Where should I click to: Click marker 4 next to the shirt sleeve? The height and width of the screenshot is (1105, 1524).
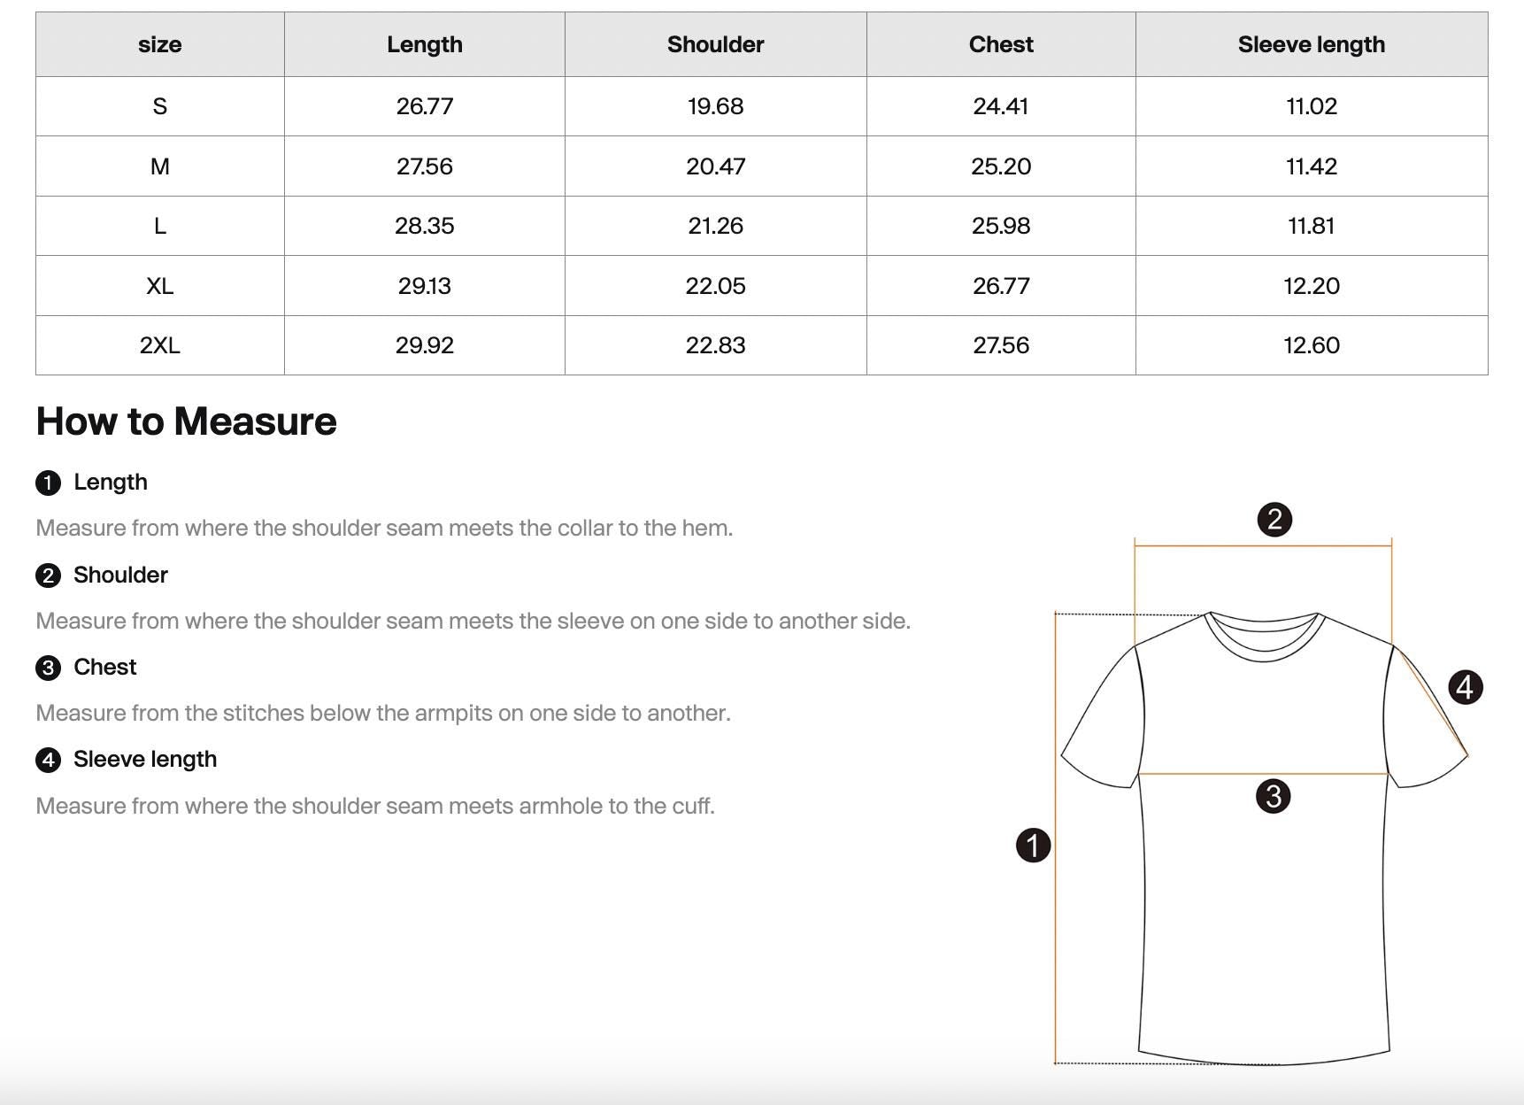pyautogui.click(x=1466, y=687)
